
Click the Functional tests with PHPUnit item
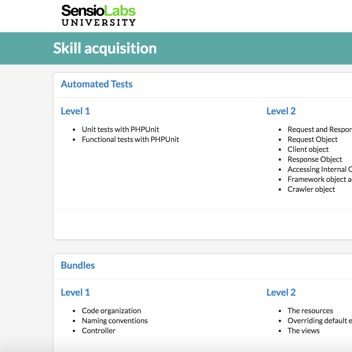click(130, 139)
